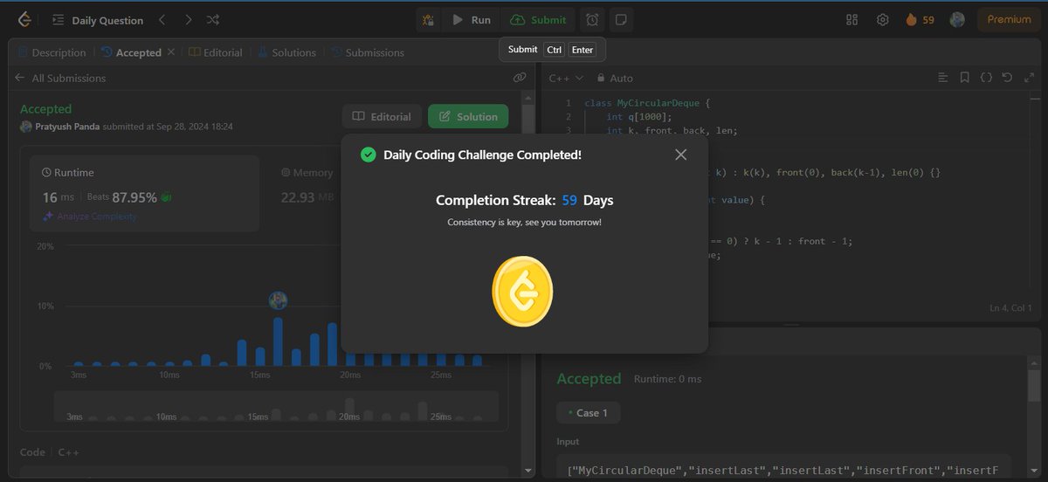The image size is (1048, 482).
Task: Switch to the Solutions tab
Action: [x=287, y=52]
